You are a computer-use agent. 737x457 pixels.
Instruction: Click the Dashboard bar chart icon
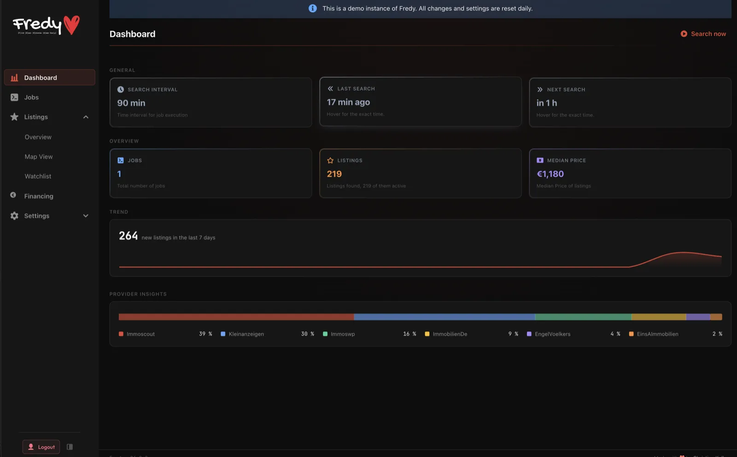click(14, 78)
